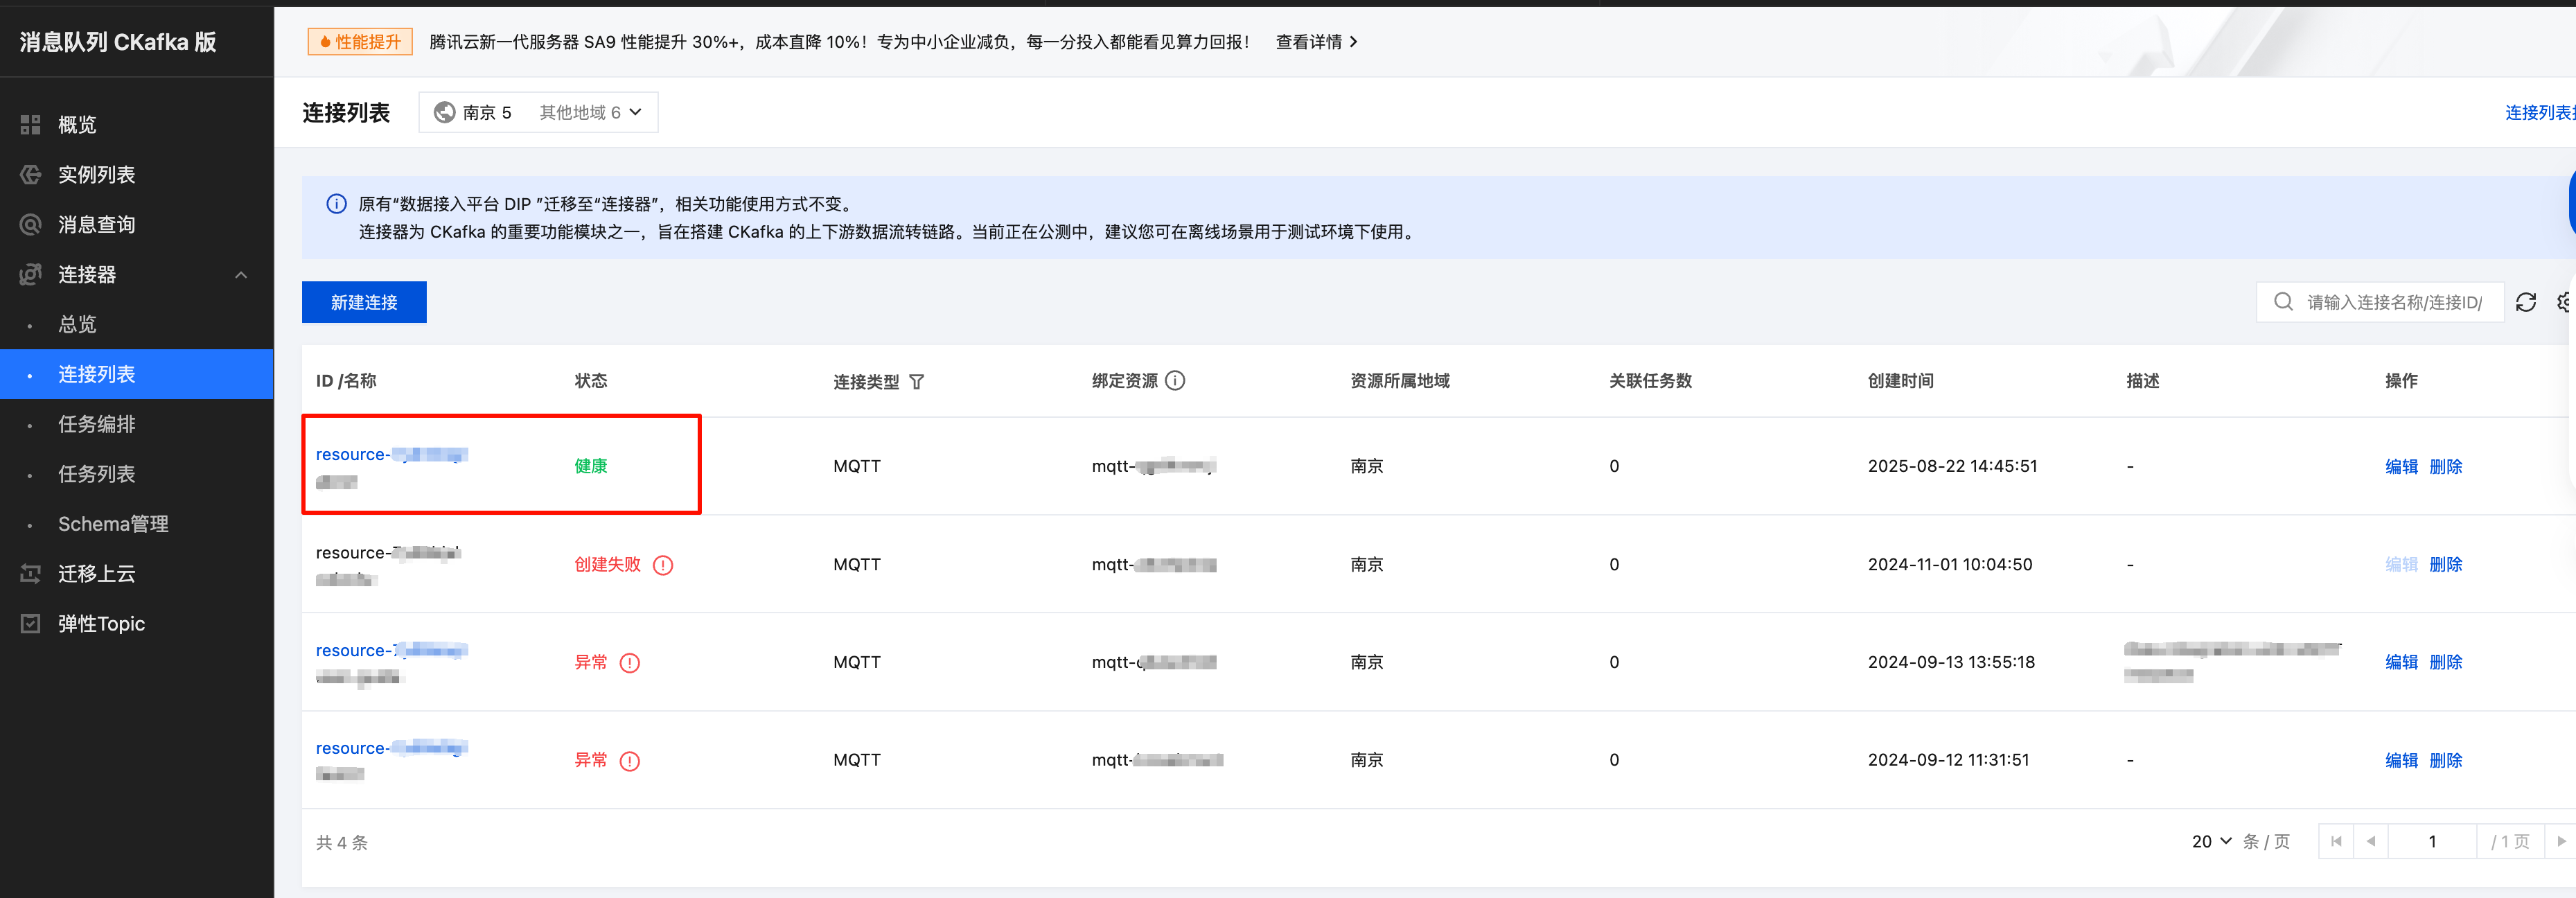Click 删除 for the 创建失败 connection
This screenshot has height=898, width=2576.
coord(2445,565)
